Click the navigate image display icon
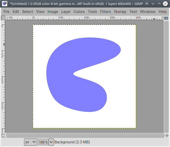Screen dimensions: 170x147 click(167, 136)
